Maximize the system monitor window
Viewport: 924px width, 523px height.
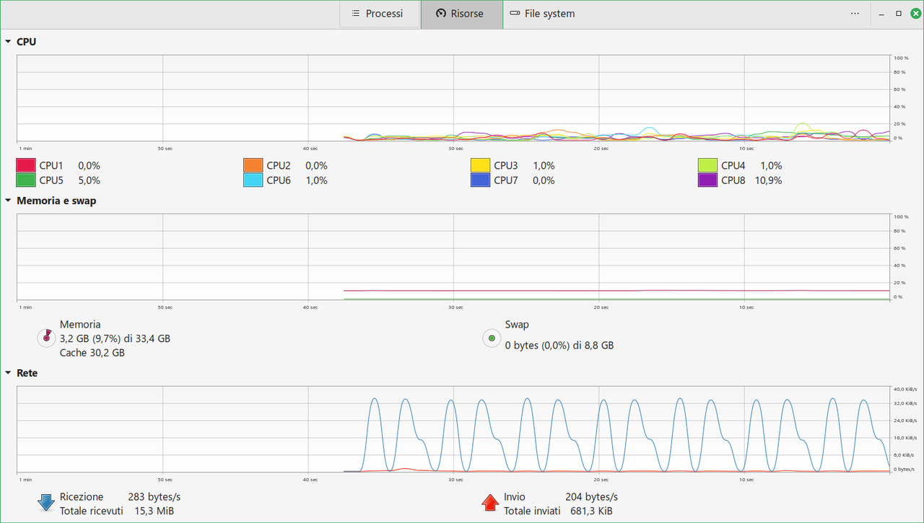point(899,14)
